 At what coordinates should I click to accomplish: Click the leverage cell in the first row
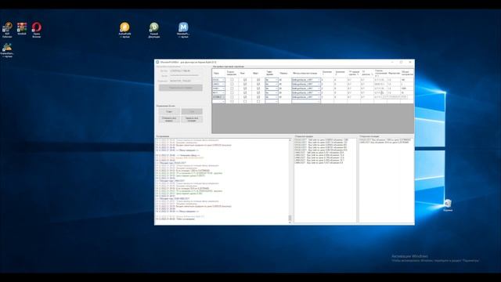click(284, 80)
